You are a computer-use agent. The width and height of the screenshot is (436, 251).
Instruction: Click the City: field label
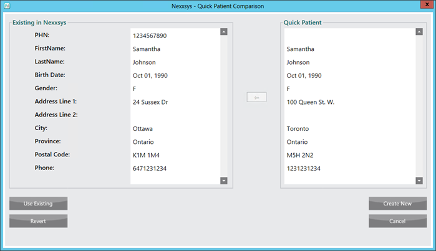point(41,128)
